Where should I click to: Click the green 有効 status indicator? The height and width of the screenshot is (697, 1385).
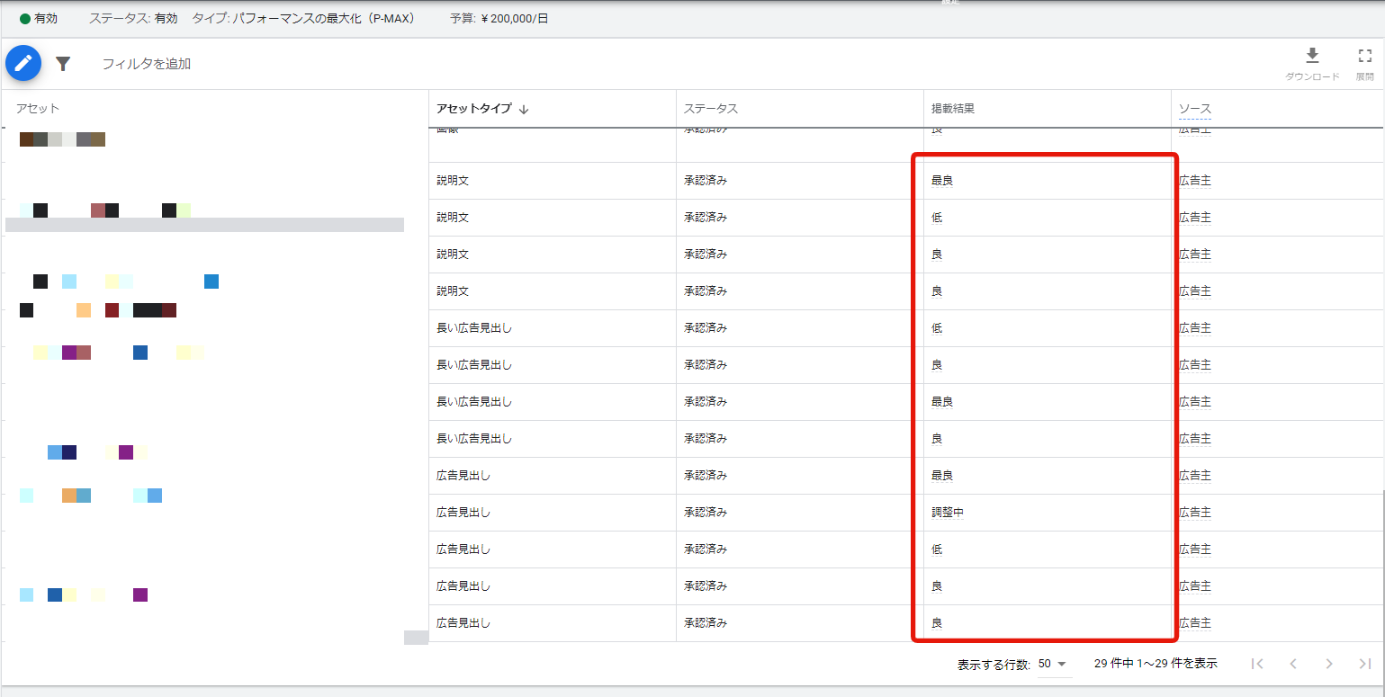pos(39,19)
